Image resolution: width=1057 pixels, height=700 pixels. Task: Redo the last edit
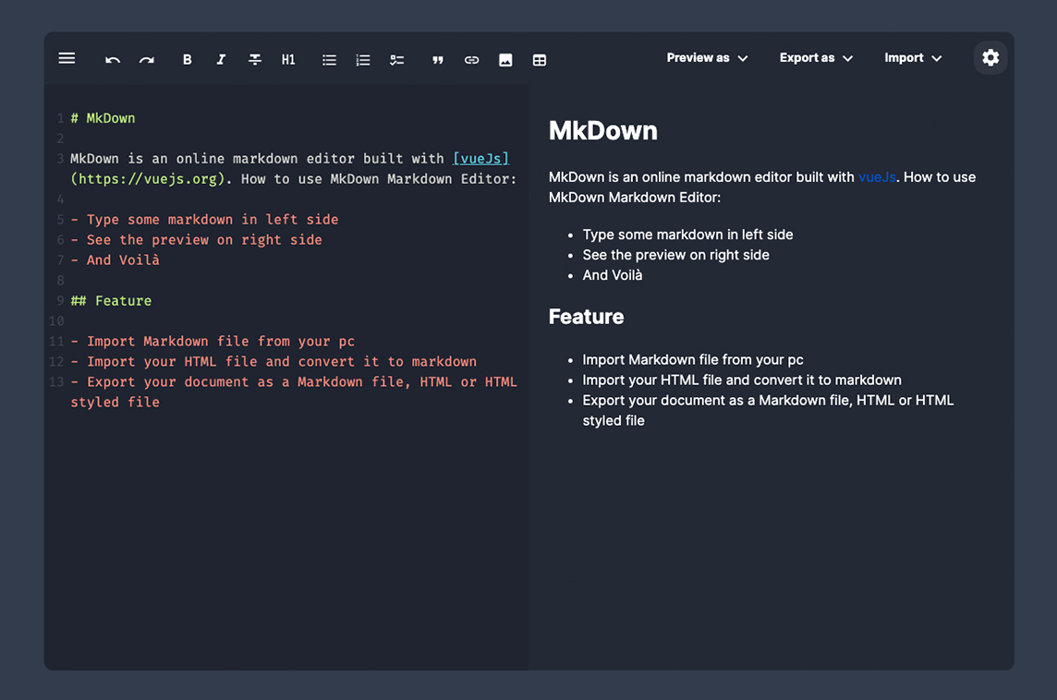146,60
